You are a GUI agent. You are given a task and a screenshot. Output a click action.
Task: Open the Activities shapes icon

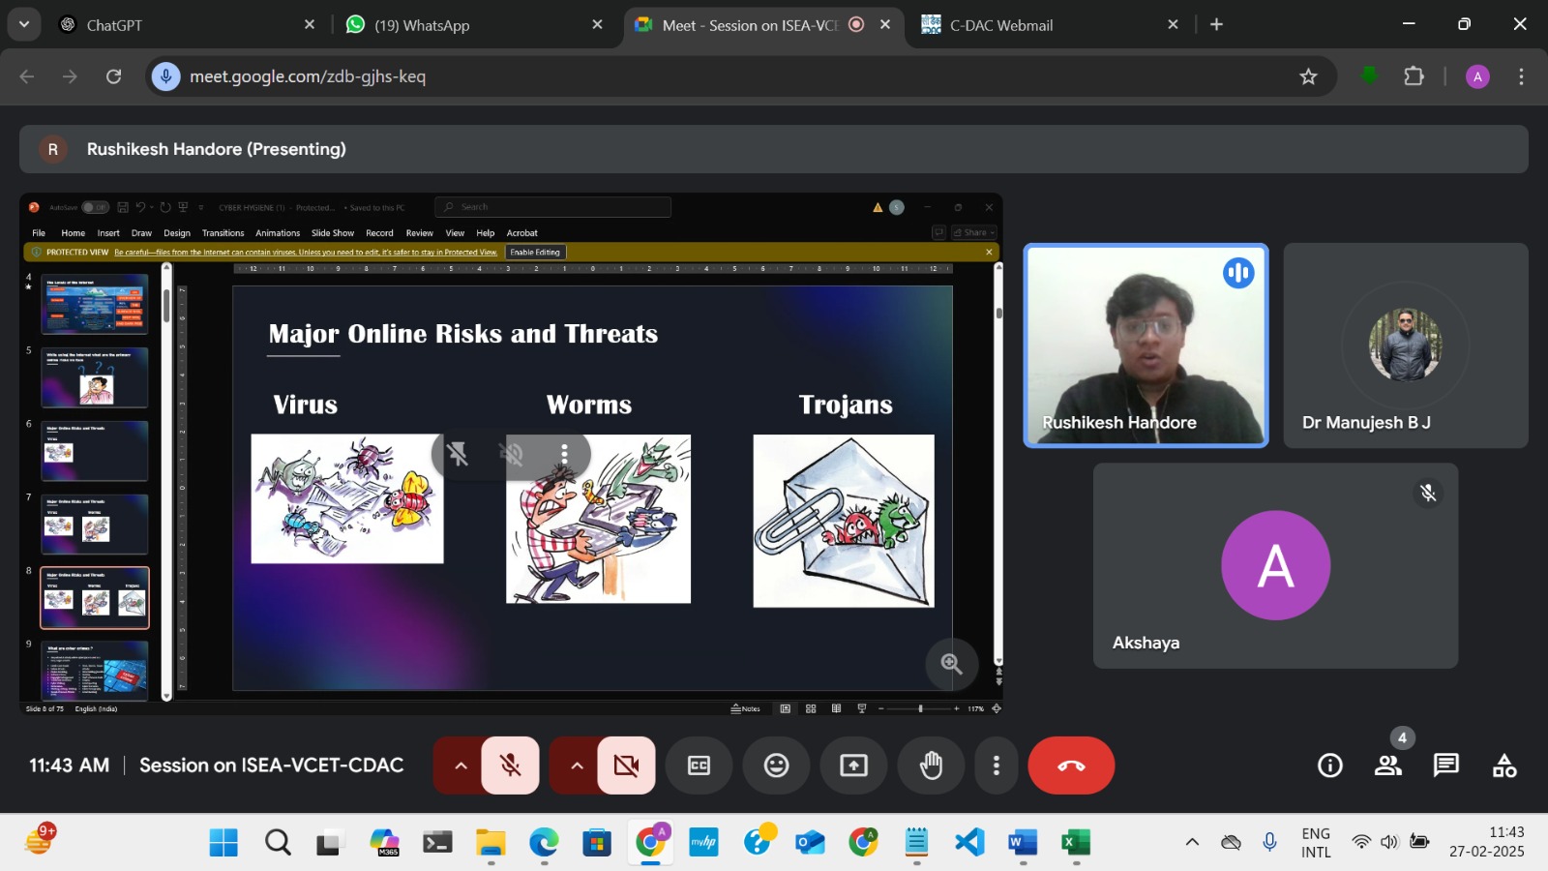pyautogui.click(x=1504, y=766)
